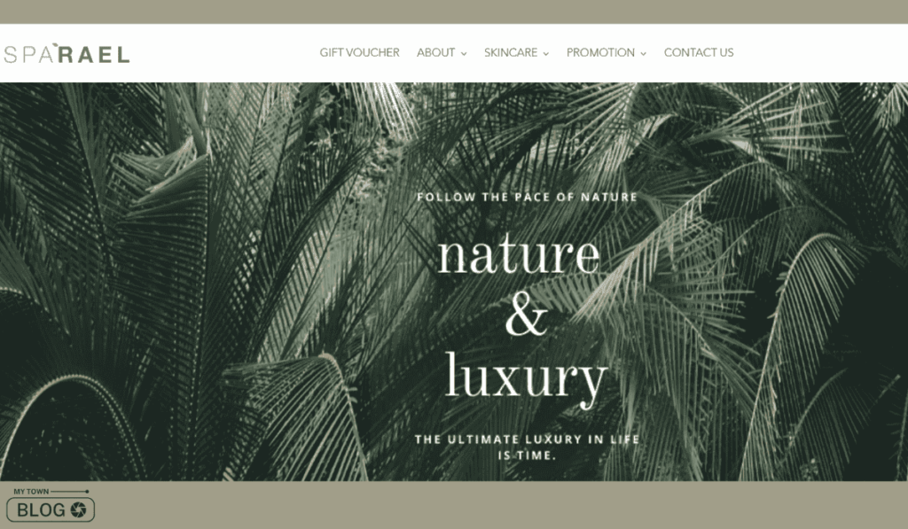Click the ampersand symbol in the headline
Screen dimensions: 908x529
pyautogui.click(x=527, y=315)
